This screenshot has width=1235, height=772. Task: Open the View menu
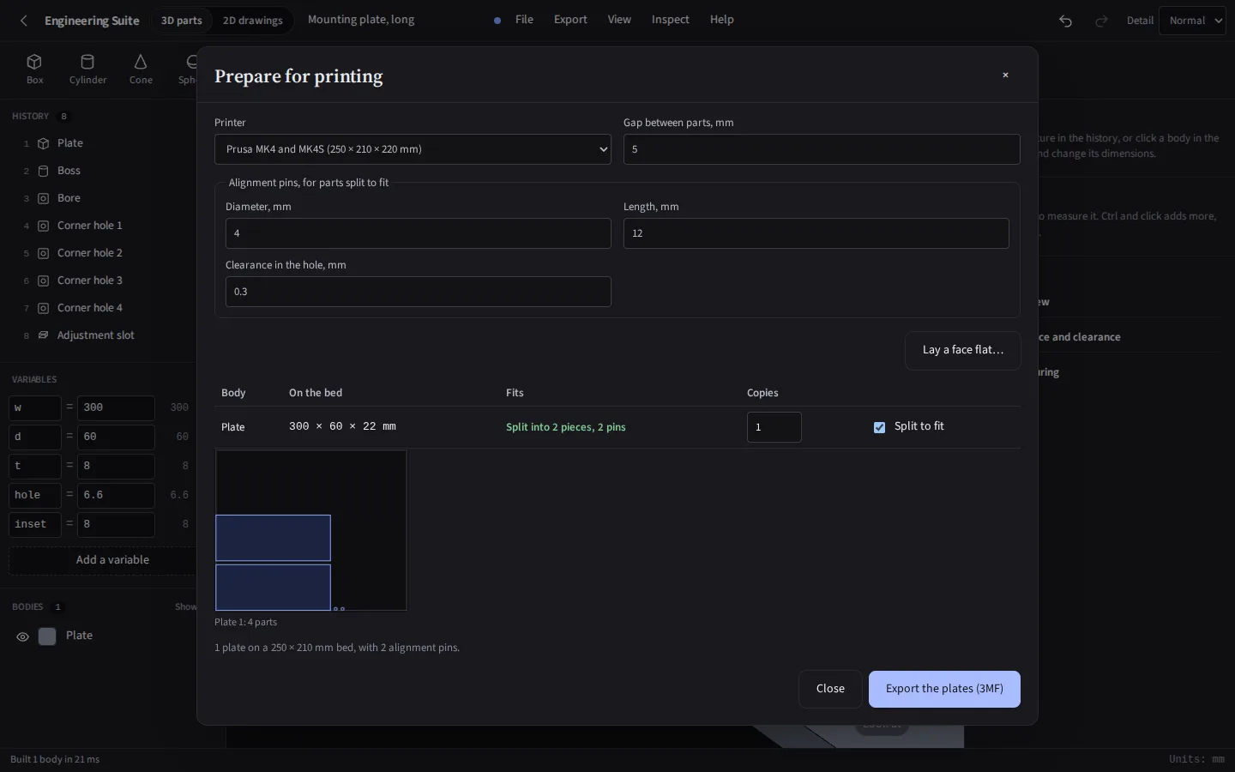click(x=619, y=20)
